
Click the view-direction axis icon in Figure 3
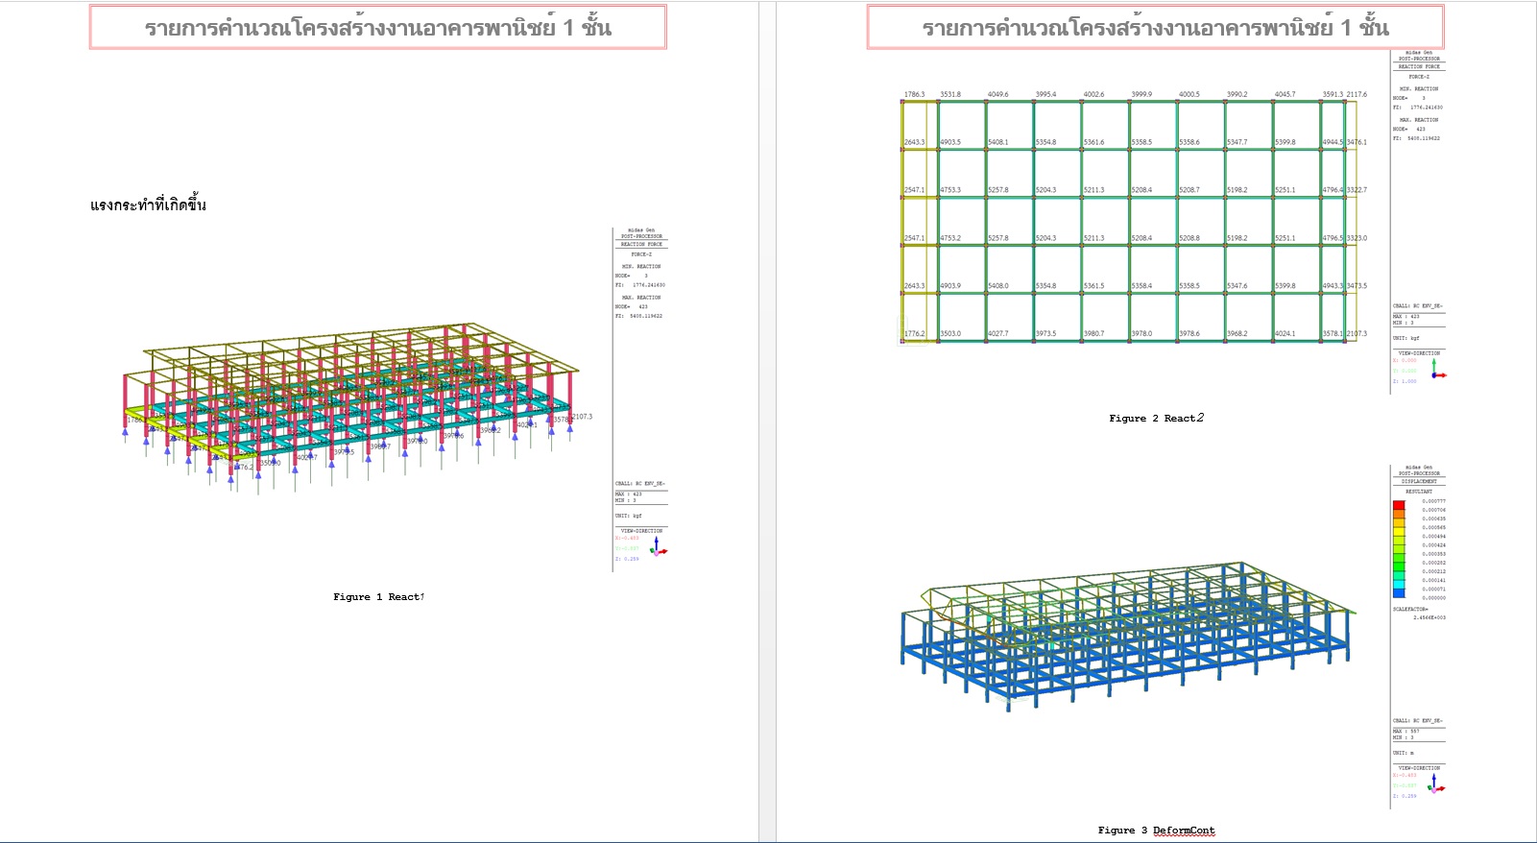click(1436, 784)
